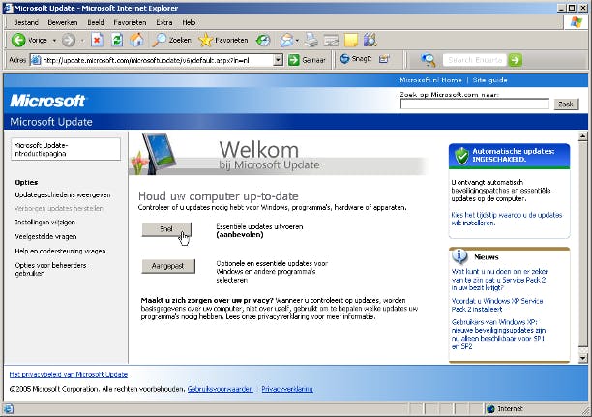Click the page scrollbar down arrow
The width and height of the screenshot is (592, 417).
point(583,358)
